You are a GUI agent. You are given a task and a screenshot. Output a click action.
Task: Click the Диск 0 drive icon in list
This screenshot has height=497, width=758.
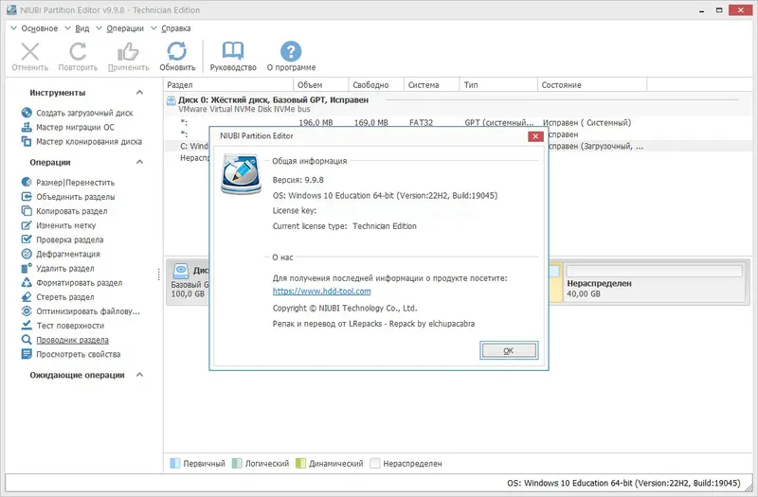click(171, 100)
